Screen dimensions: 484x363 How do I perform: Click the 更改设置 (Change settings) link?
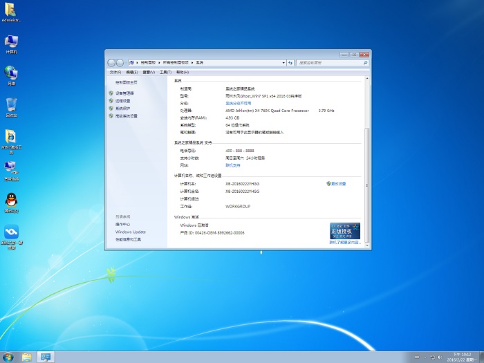[x=337, y=184]
